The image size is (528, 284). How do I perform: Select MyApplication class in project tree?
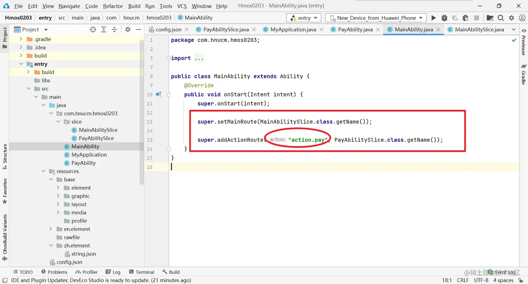(x=89, y=155)
